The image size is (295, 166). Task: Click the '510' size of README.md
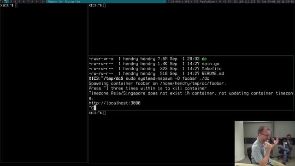click(x=164, y=74)
